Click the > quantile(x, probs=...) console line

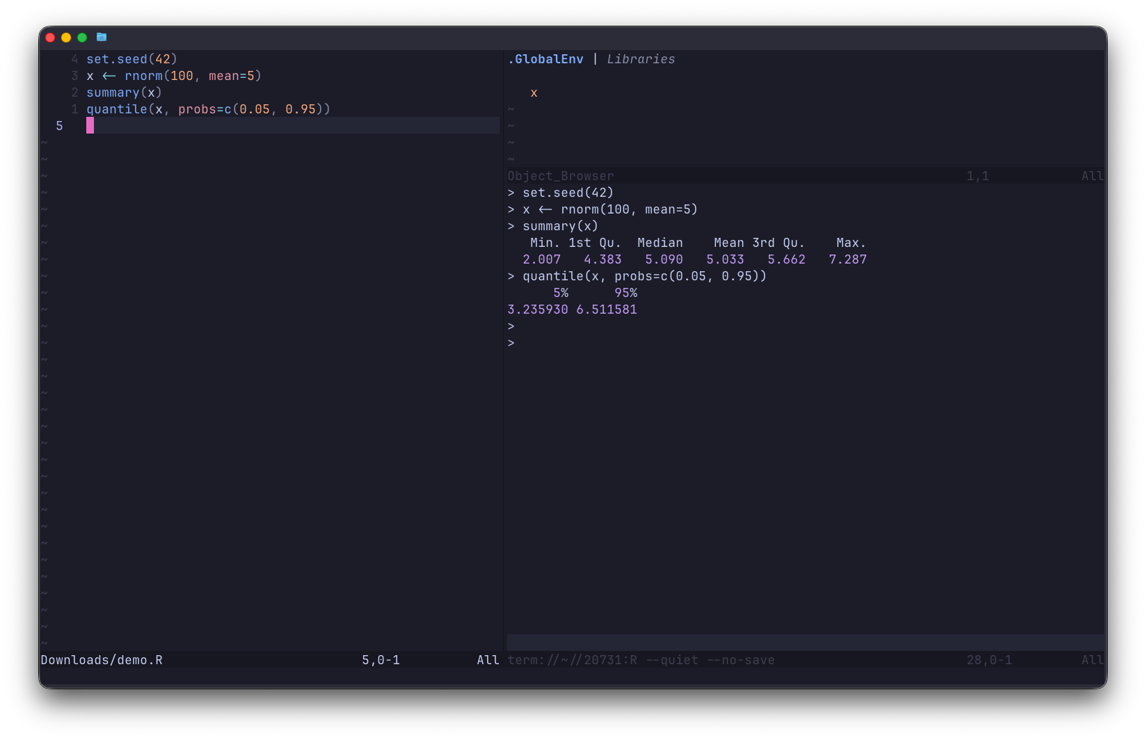637,276
